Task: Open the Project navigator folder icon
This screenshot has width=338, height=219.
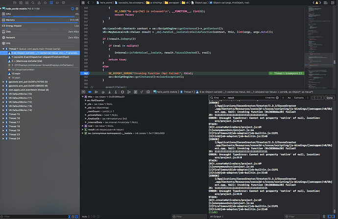Action: coord(15,3)
